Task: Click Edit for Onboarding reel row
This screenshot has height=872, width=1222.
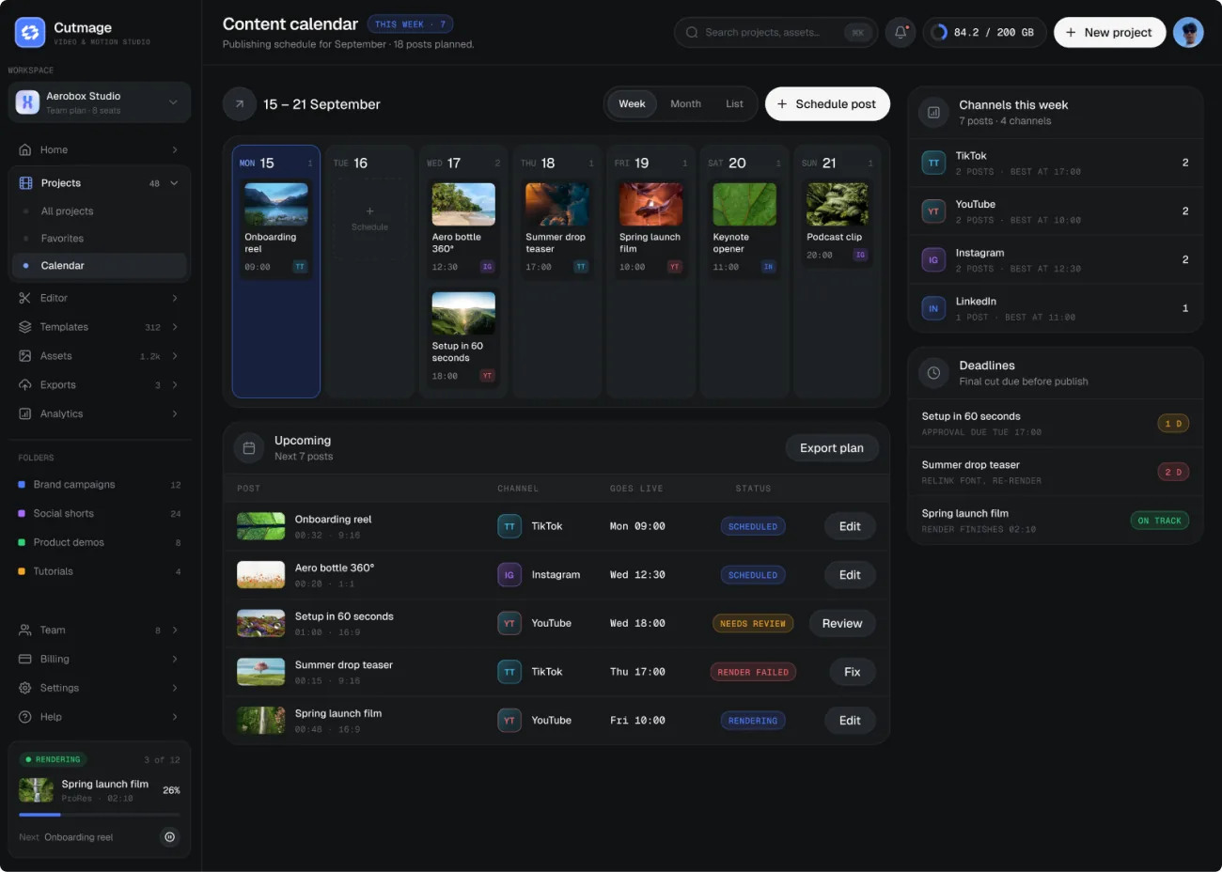Action: (850, 527)
